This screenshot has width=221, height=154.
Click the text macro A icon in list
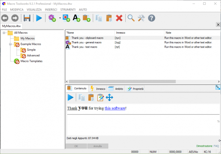click(x=68, y=47)
